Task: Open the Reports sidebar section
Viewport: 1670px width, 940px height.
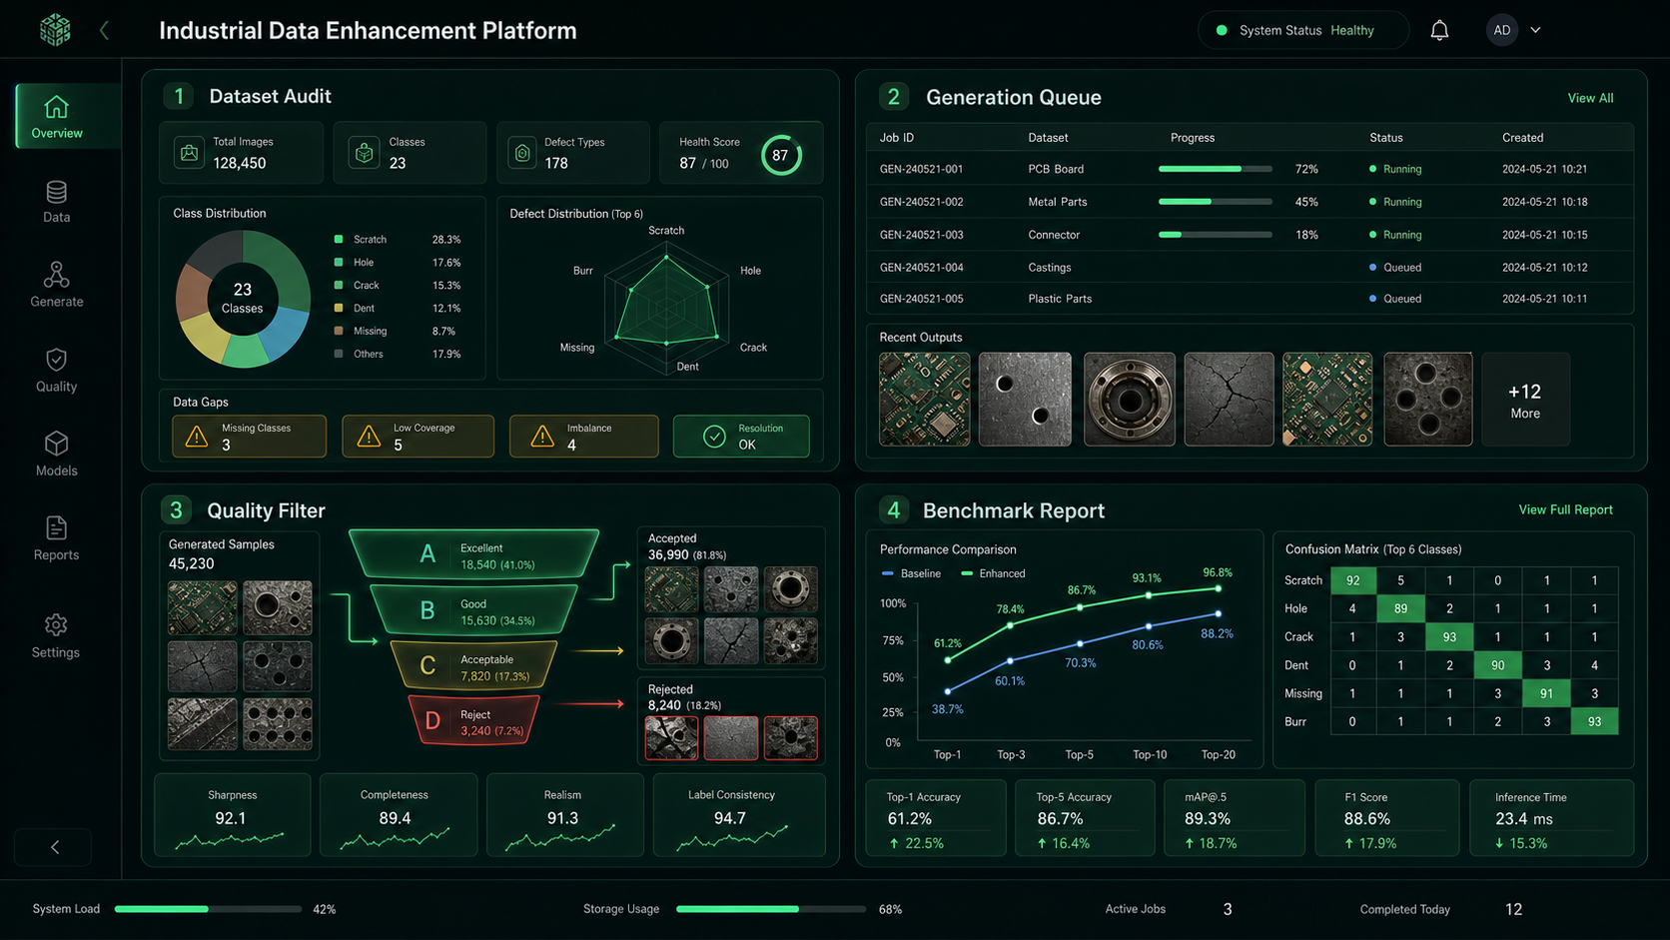Action: click(57, 539)
